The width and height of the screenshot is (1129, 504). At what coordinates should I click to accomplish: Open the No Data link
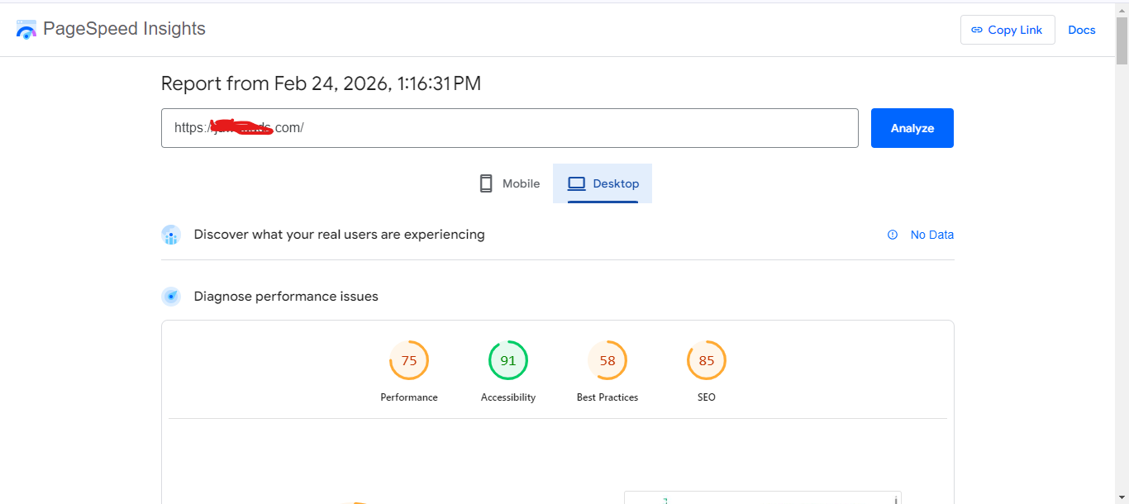931,235
